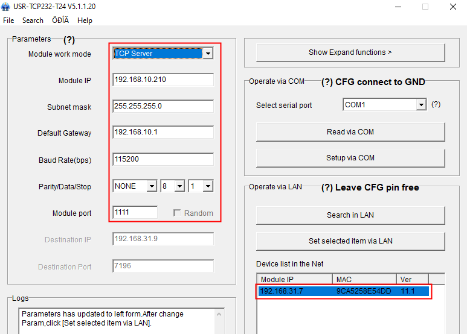
Task: Click the Baud Rate input field
Action: tap(163, 160)
